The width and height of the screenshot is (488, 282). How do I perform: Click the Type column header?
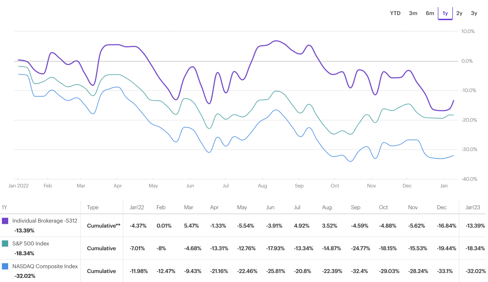click(x=93, y=207)
